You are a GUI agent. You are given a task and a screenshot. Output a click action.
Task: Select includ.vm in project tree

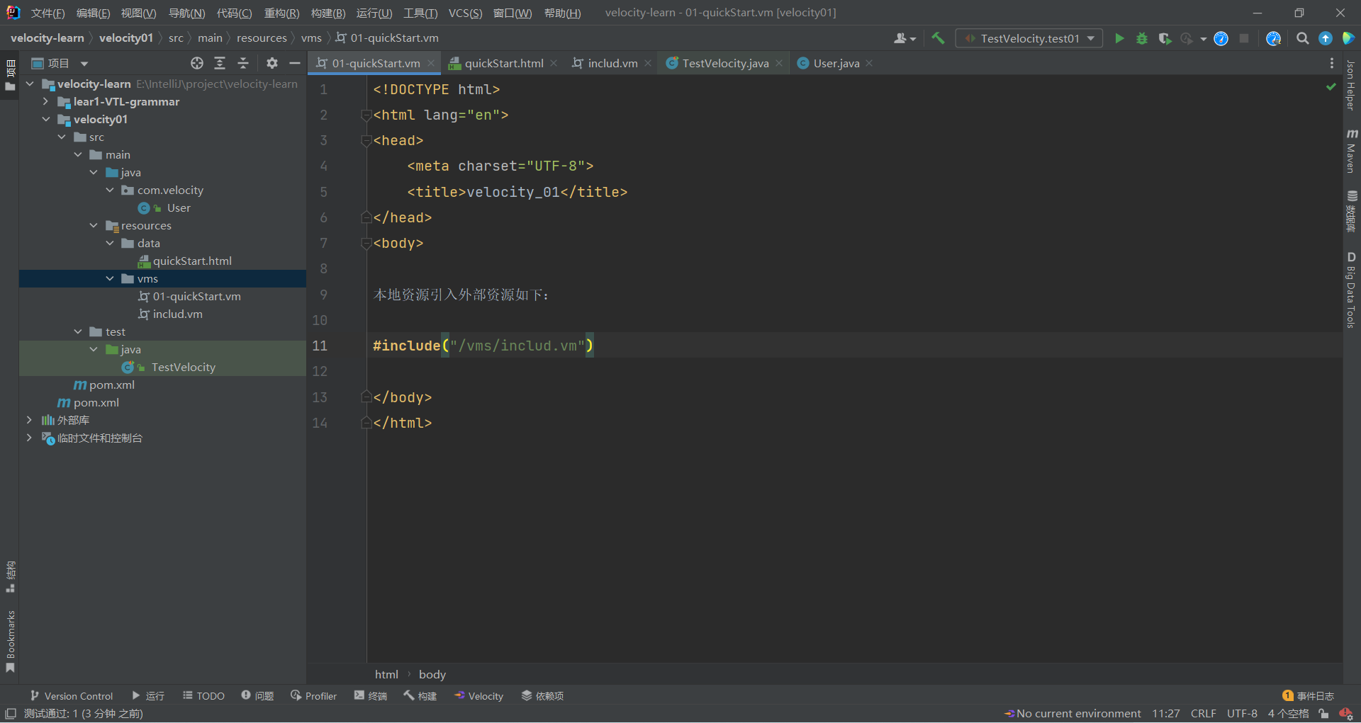(177, 314)
